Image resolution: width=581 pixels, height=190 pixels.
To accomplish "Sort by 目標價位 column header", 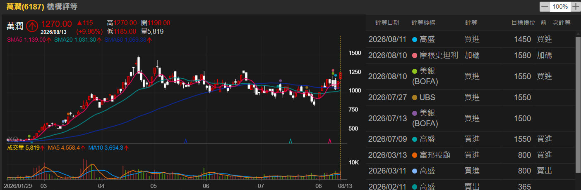I will coord(523,23).
